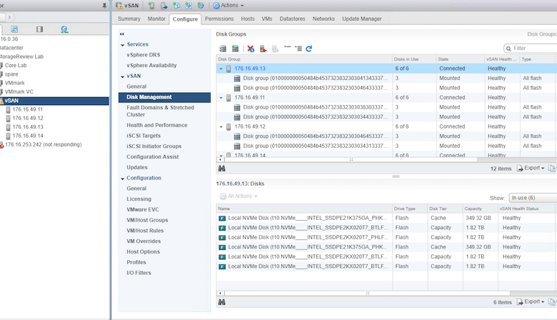Open Export dropdown for Disks table
Image resolution: width=557 pixels, height=320 pixels.
tap(531, 301)
